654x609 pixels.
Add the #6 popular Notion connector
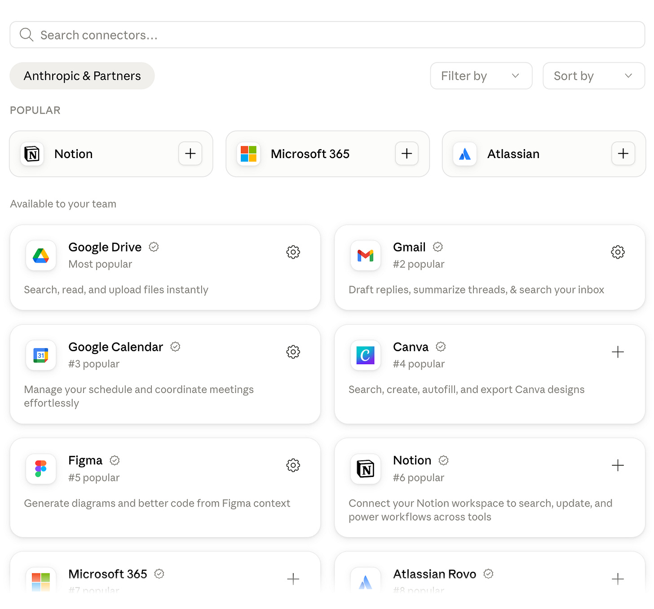tap(618, 465)
